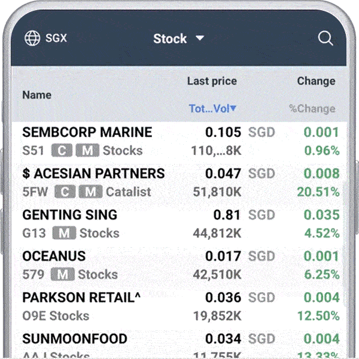The width and height of the screenshot is (359, 359).
Task: Click percent change 20.51%
Action: [x=318, y=192]
